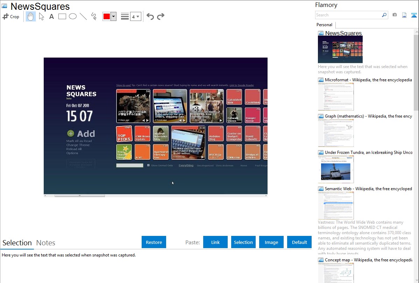419x283 pixels.
Task: Open the Concept map snapshot thumbnail
Action: pos(336,273)
